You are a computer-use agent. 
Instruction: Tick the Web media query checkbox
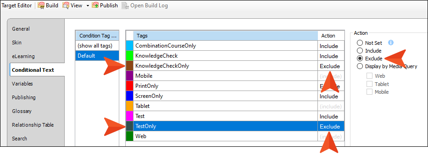coord(370,75)
